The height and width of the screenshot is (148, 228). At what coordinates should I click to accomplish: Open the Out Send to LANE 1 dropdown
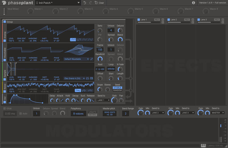103,100
